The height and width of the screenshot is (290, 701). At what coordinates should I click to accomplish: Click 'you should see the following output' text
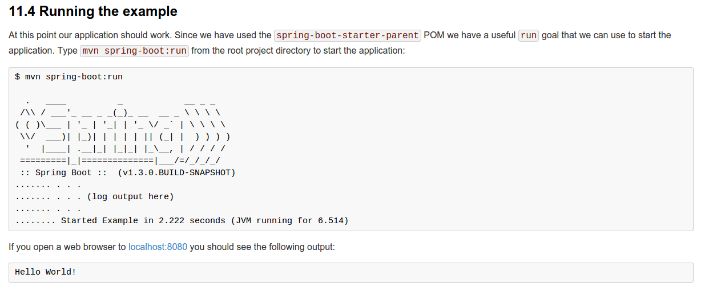262,247
